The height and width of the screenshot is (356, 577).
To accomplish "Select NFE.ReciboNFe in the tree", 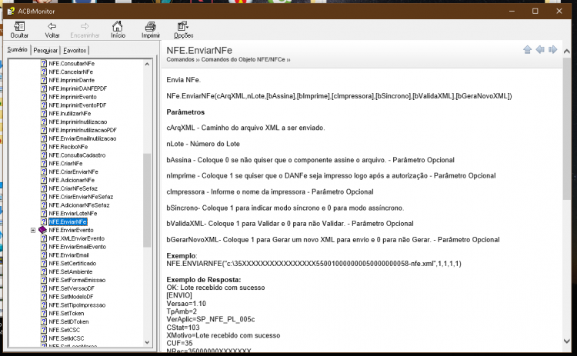I will pos(68,147).
